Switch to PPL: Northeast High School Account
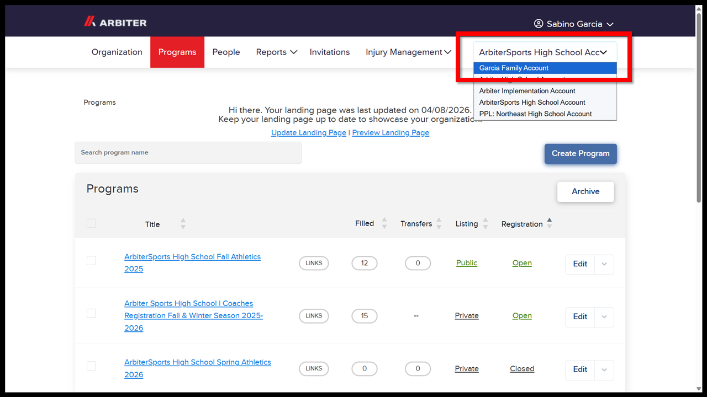The image size is (707, 397). (x=545, y=114)
